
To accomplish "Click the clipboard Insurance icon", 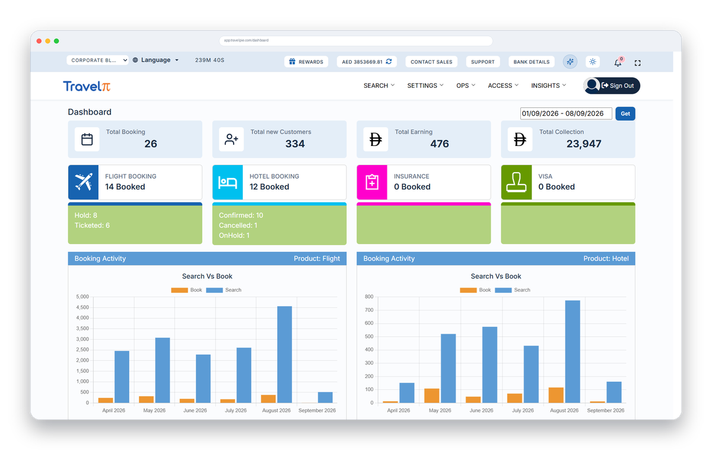I will 372,182.
